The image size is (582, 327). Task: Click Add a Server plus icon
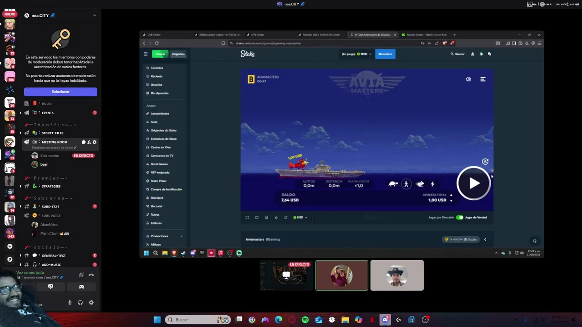tap(10, 246)
